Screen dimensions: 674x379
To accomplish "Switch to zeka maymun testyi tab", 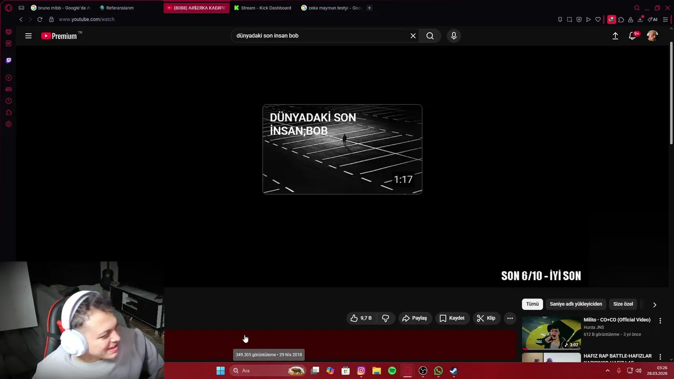I will (331, 8).
